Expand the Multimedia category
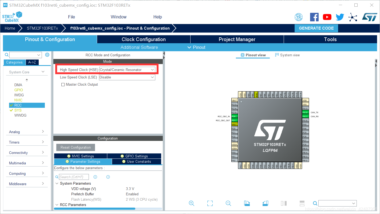Screen dimensions: 380x214 (x=27, y=163)
